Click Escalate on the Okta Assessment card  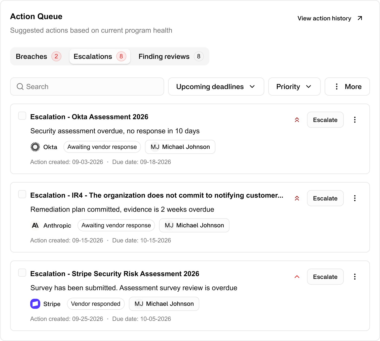[x=325, y=120]
